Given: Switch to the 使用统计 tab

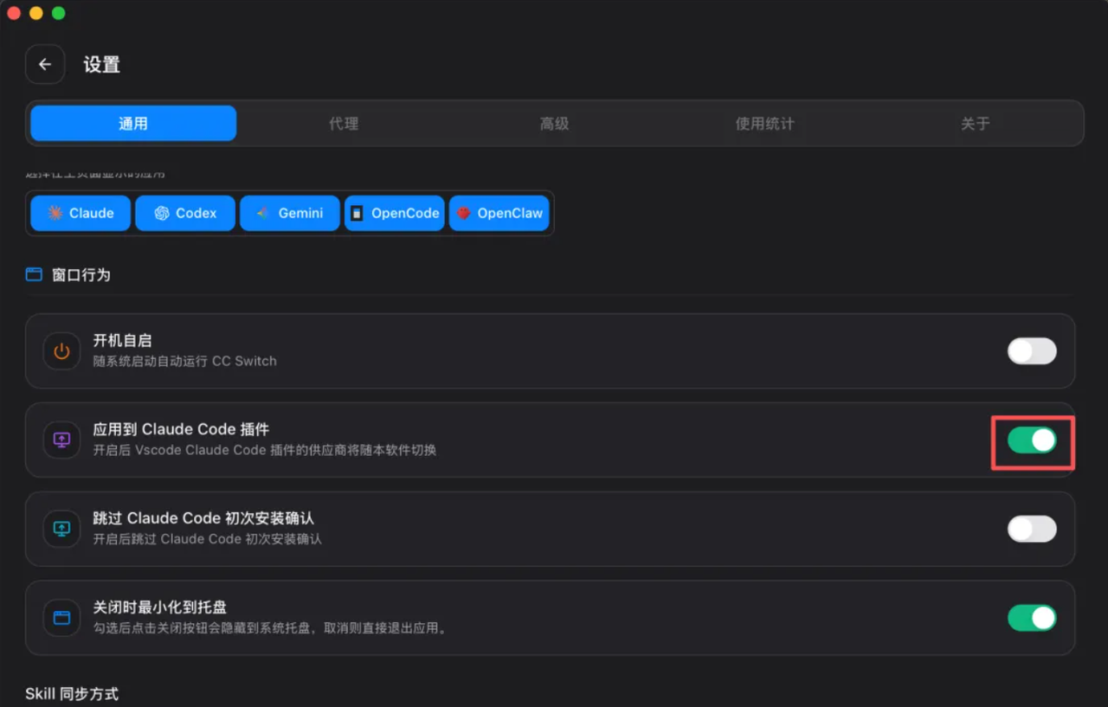Looking at the screenshot, I should tap(764, 123).
